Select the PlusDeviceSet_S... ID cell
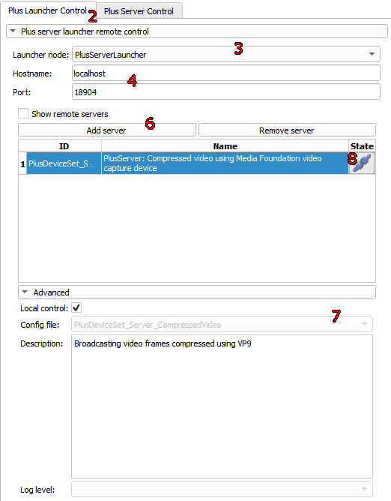 [x=64, y=163]
